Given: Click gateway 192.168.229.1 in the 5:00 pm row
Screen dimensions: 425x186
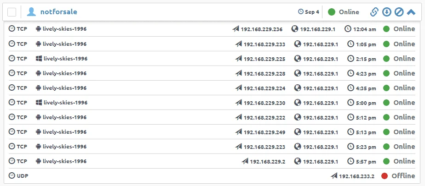Looking at the screenshot, I should (321, 103).
